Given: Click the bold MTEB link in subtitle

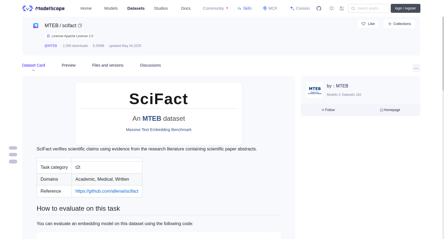Looking at the screenshot, I should click(x=152, y=119).
